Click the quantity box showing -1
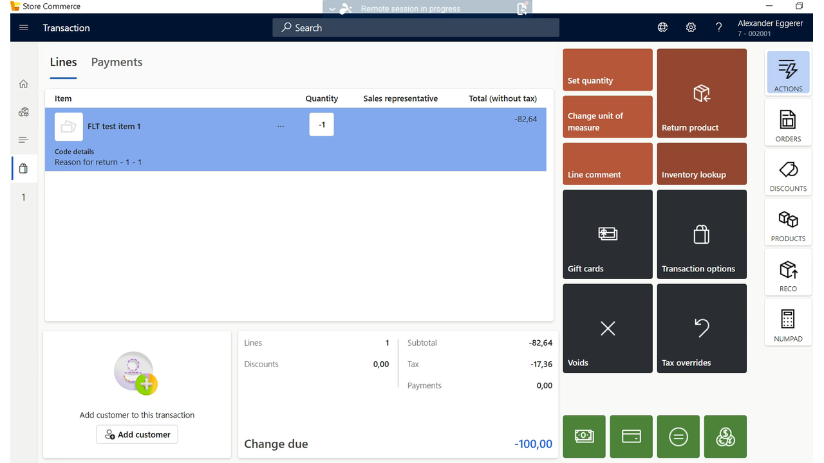The height and width of the screenshot is (463, 824). pos(321,125)
